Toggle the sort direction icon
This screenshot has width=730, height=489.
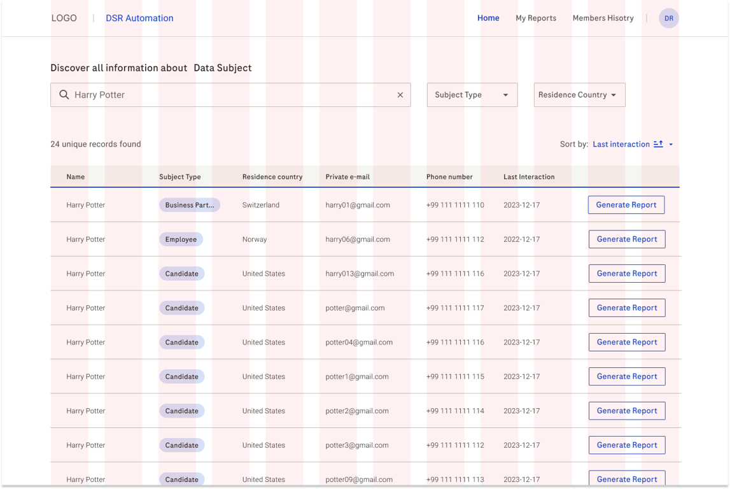(x=658, y=144)
